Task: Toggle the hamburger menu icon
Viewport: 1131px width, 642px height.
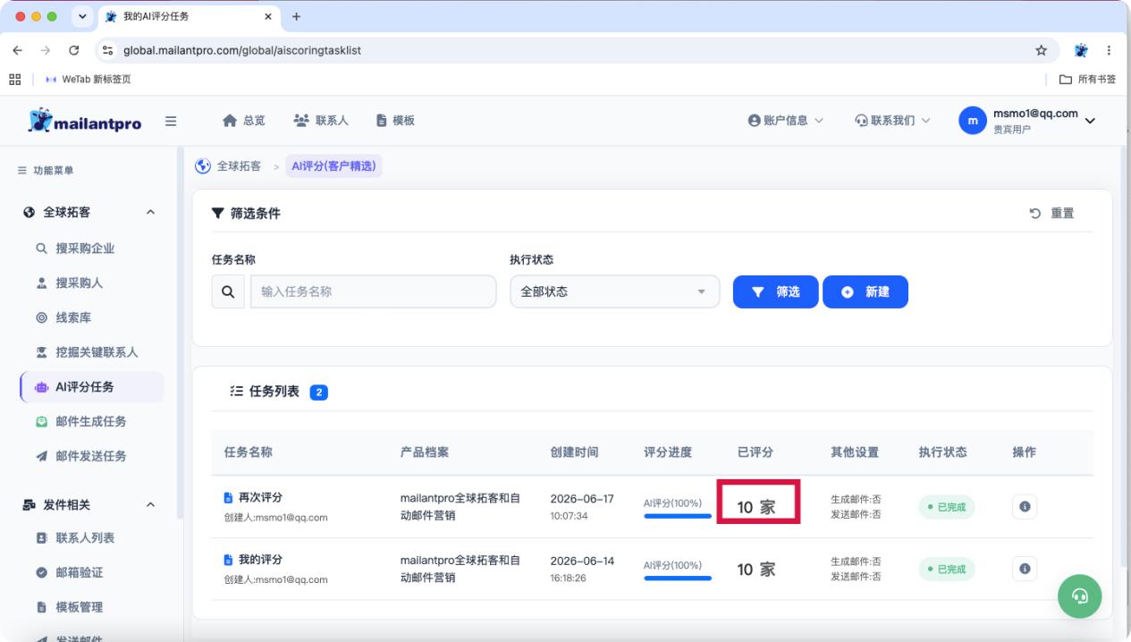Action: tap(171, 122)
